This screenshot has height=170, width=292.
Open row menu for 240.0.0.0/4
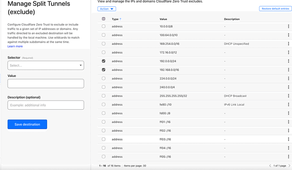coord(288,87)
